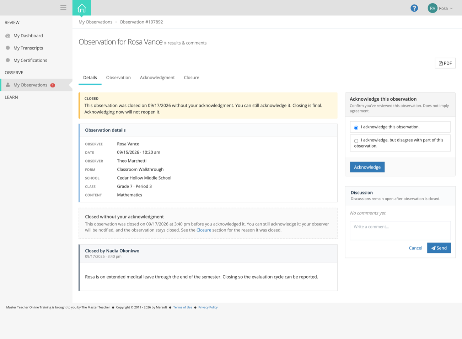
Task: Switch to the Details tab
Action: coord(90,78)
